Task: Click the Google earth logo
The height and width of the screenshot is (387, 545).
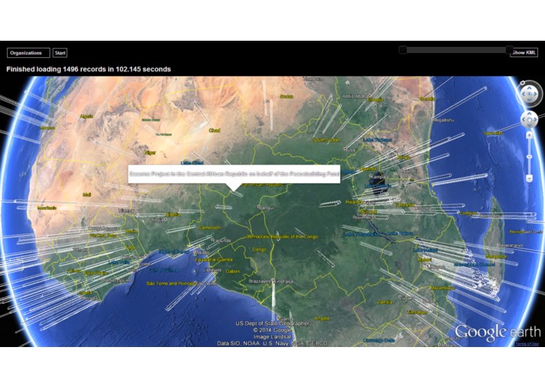Action: coord(498,332)
